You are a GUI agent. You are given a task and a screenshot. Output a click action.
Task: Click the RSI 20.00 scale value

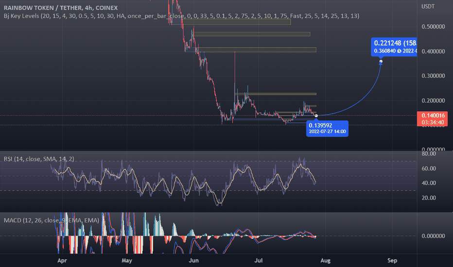(x=429, y=198)
